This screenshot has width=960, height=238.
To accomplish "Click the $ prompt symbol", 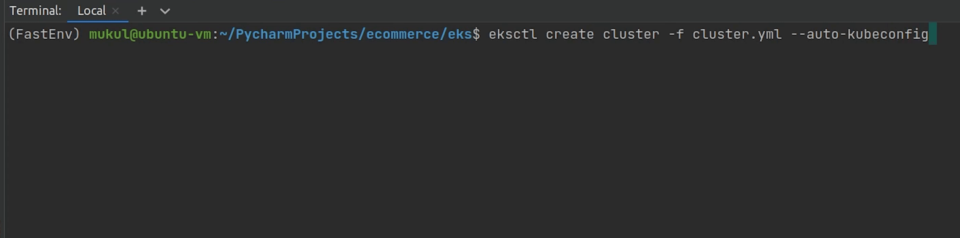I will click(476, 34).
